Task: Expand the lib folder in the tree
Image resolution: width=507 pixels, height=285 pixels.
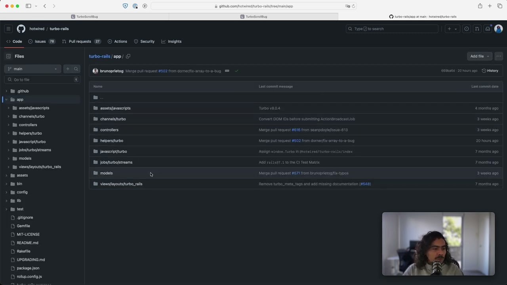Action: pos(6,201)
